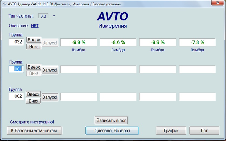The height and width of the screenshot is (141, 226).
Task: Open the График view
Action: (x=171, y=130)
